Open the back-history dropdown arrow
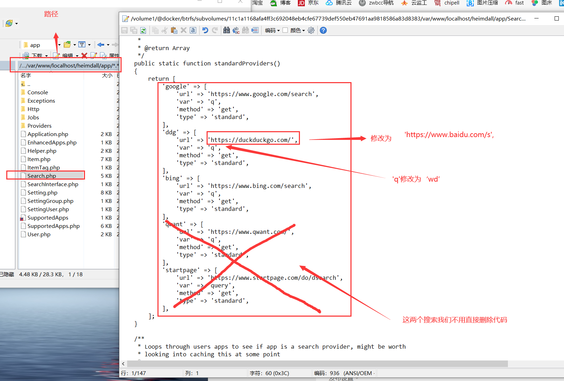 (108, 45)
